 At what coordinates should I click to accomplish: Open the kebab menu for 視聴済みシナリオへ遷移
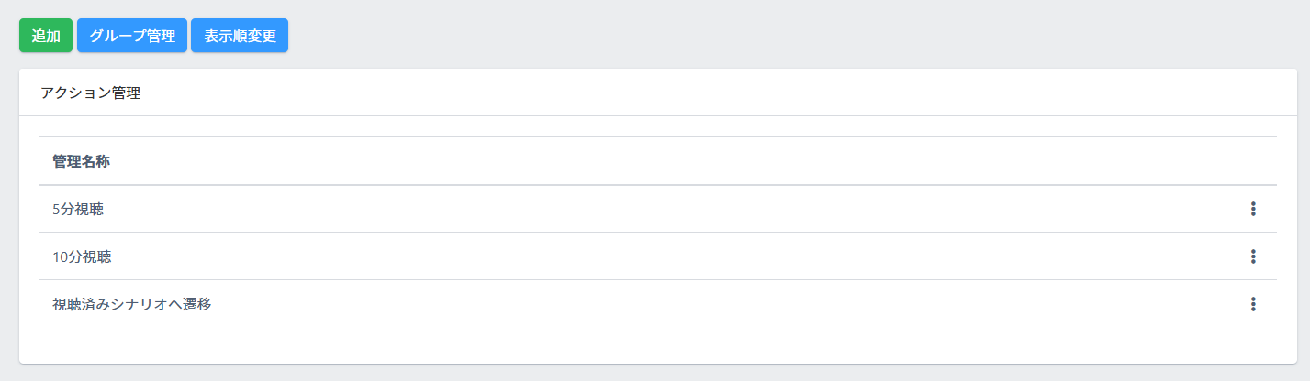[1252, 304]
